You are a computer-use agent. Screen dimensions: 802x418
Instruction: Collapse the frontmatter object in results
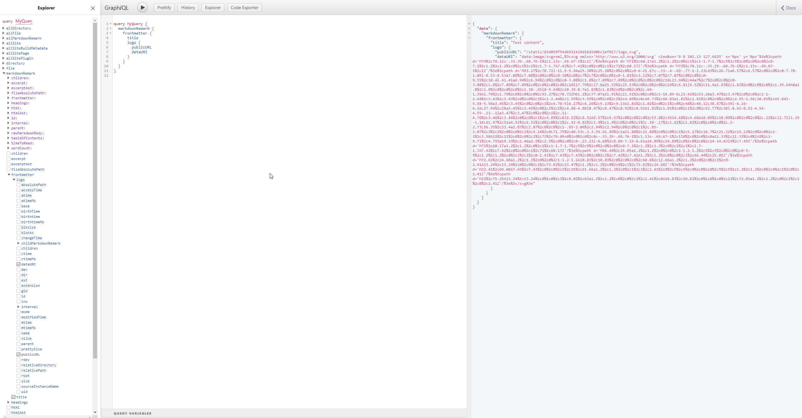click(x=468, y=38)
